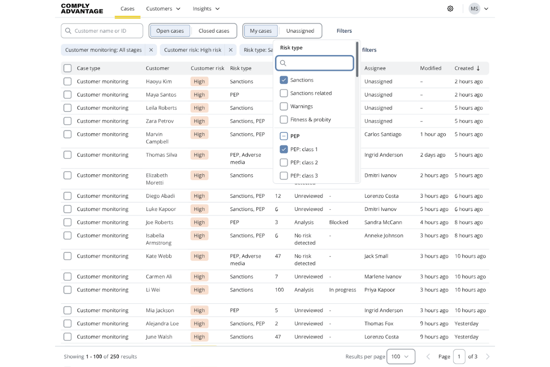The height and width of the screenshot is (367, 550).
Task: Click assignee Sandra McCann
Action: click(383, 222)
